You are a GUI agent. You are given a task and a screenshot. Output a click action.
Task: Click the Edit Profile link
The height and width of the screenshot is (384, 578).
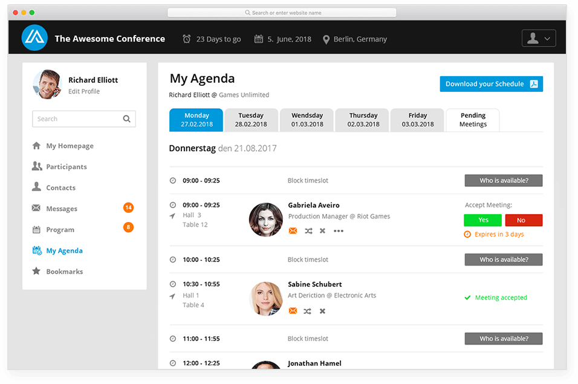coord(84,91)
